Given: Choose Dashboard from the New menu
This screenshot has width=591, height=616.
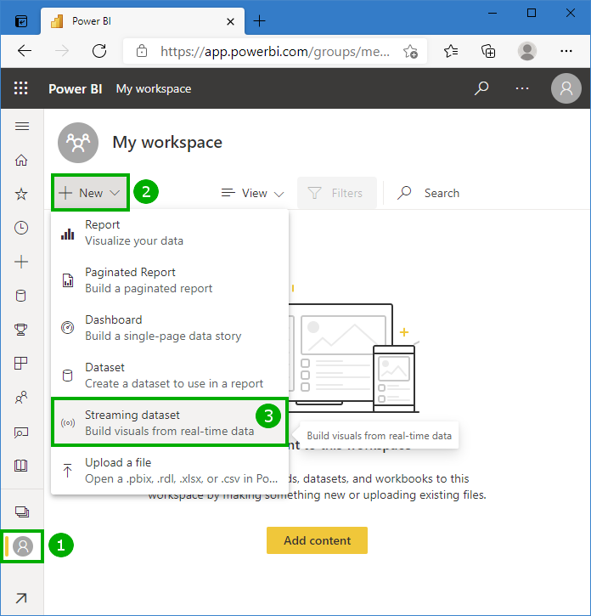Looking at the screenshot, I should 170,328.
